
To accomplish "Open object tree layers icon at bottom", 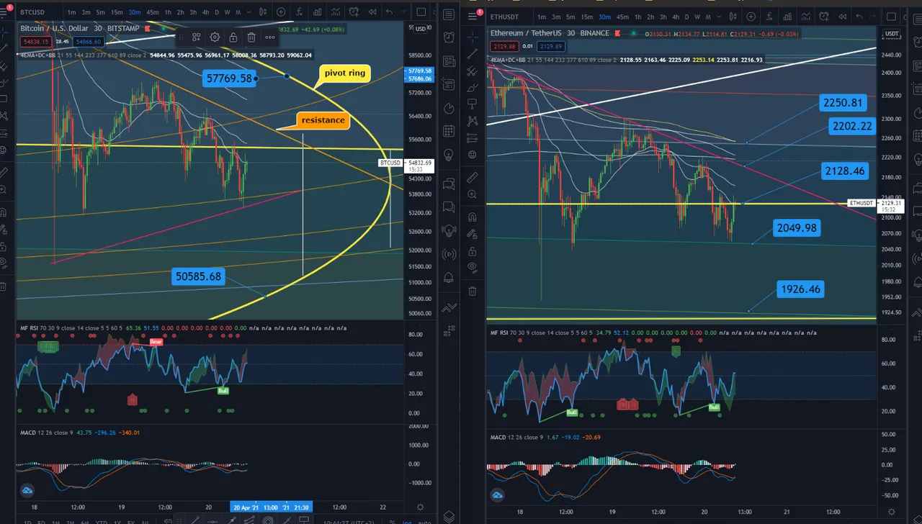I will [x=449, y=517].
